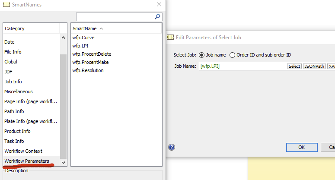Click the Select button beside Job Name
Viewport: 335px width, 180px height.
point(294,66)
